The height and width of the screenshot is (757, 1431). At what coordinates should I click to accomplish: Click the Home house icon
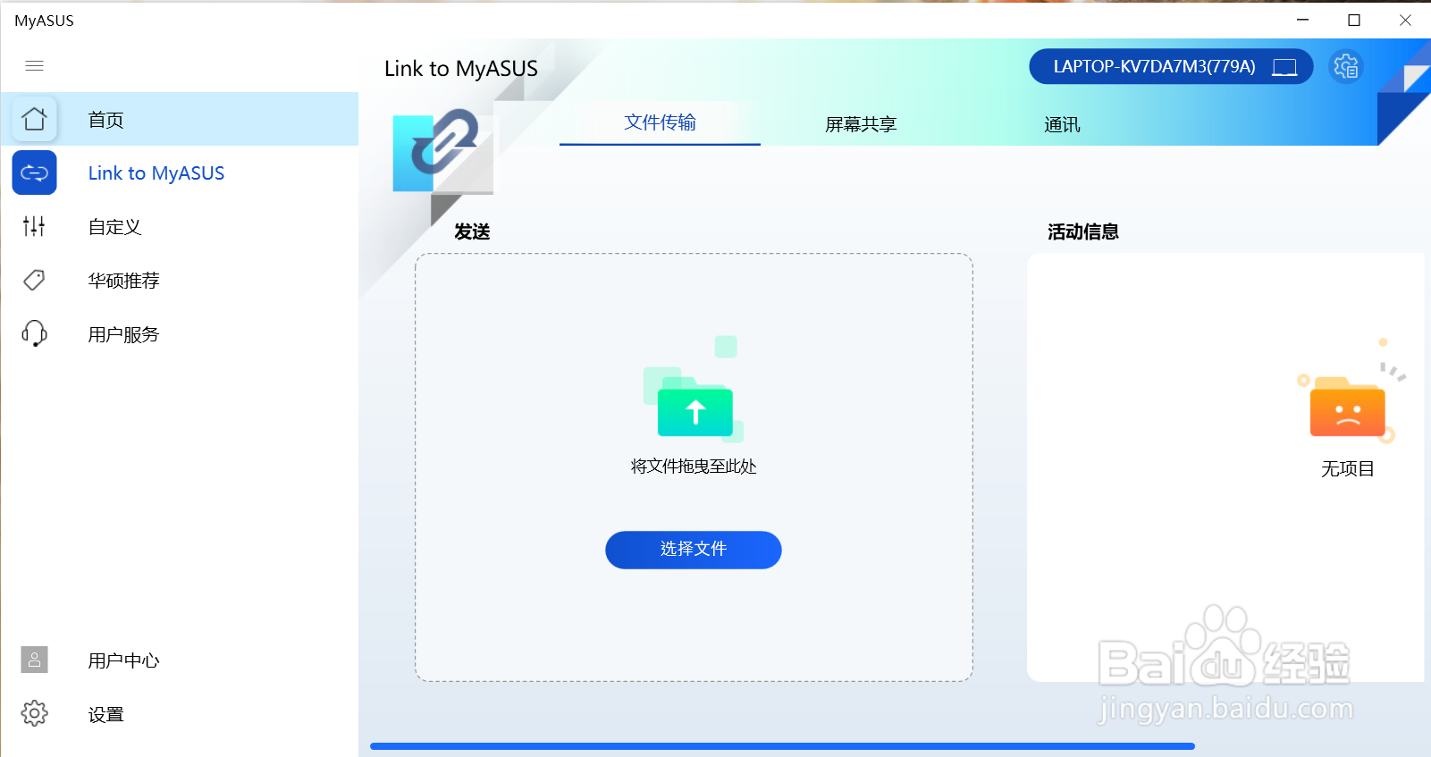click(34, 119)
